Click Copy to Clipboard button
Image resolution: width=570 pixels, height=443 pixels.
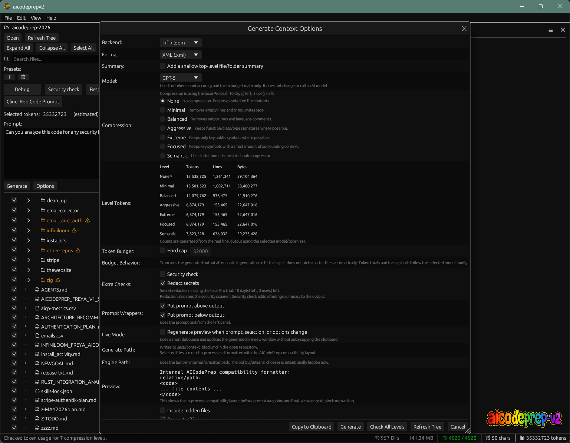click(312, 427)
